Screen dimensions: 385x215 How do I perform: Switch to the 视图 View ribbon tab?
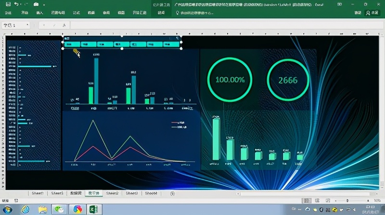(121, 13)
